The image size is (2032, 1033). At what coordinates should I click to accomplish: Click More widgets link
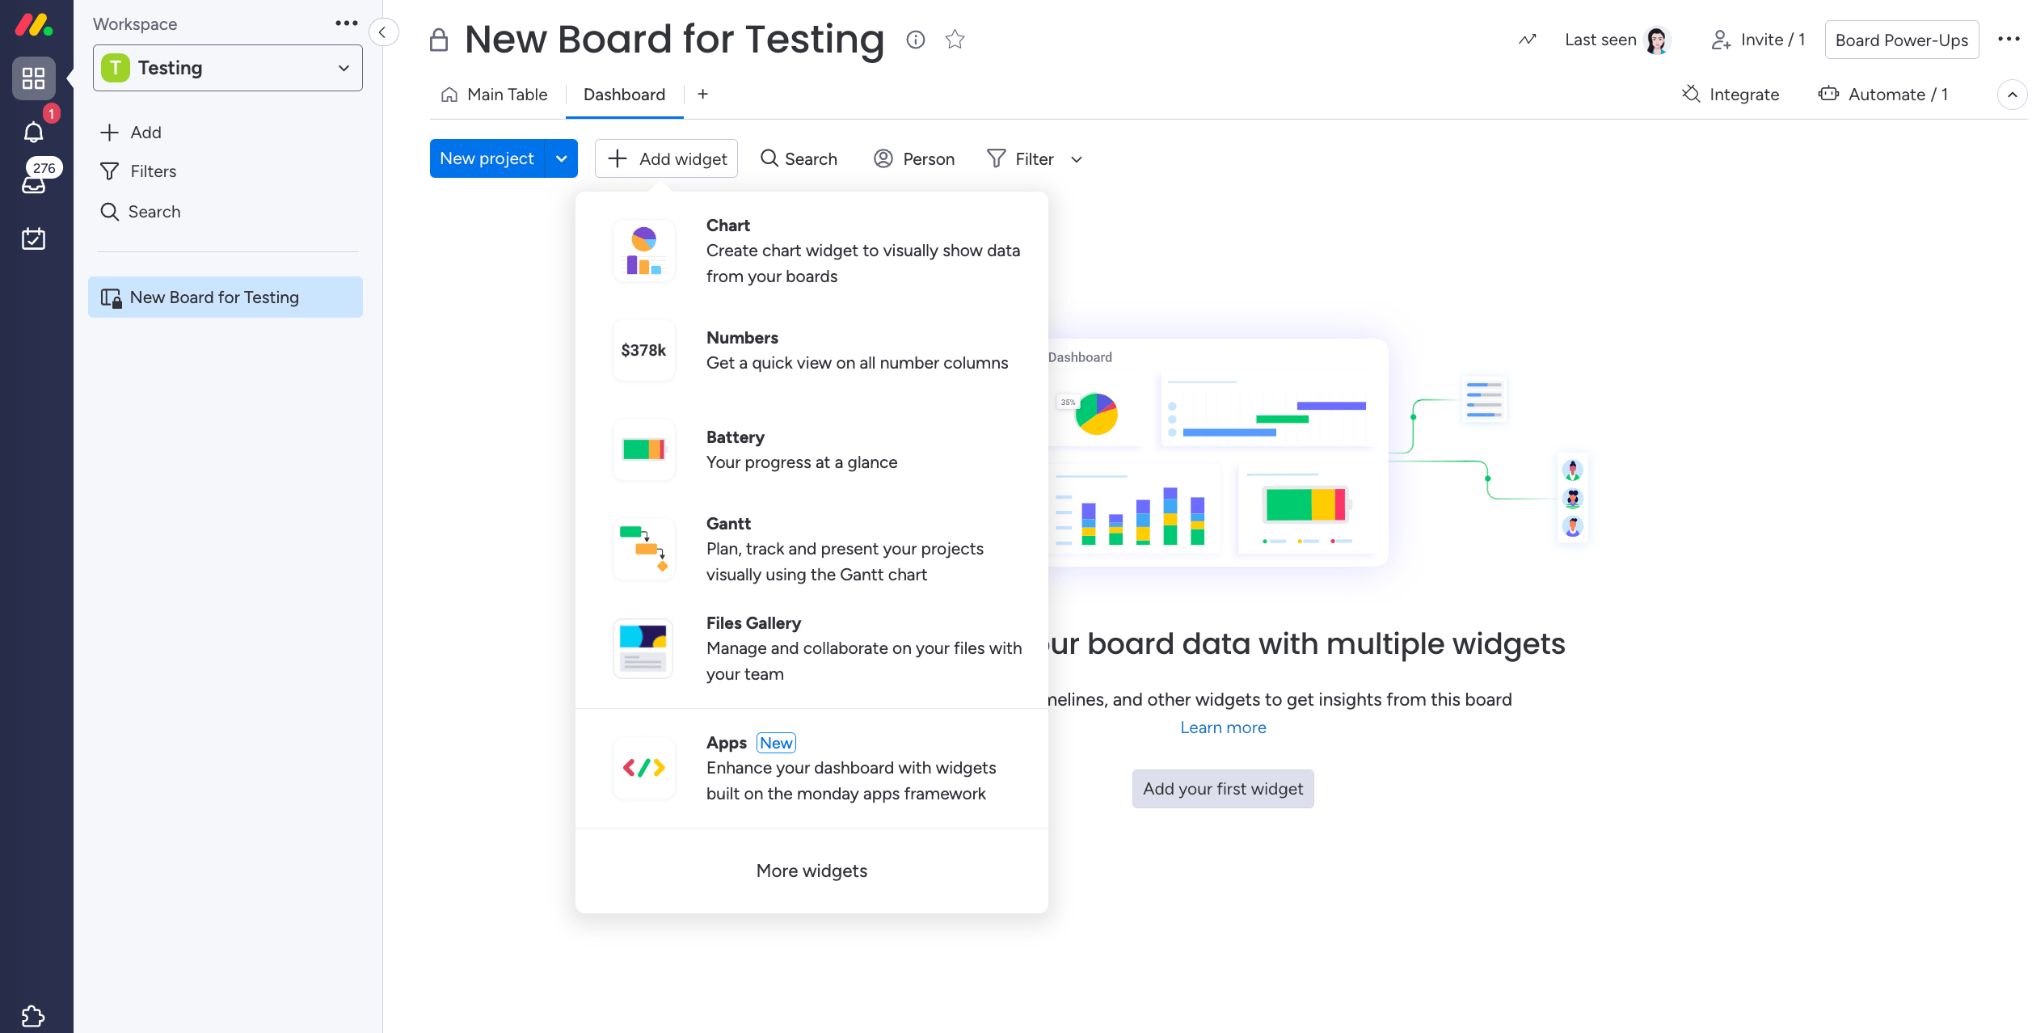pos(812,871)
